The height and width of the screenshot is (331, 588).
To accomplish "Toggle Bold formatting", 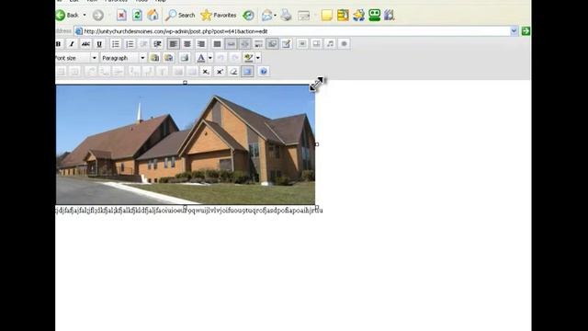I will pos(59,44).
